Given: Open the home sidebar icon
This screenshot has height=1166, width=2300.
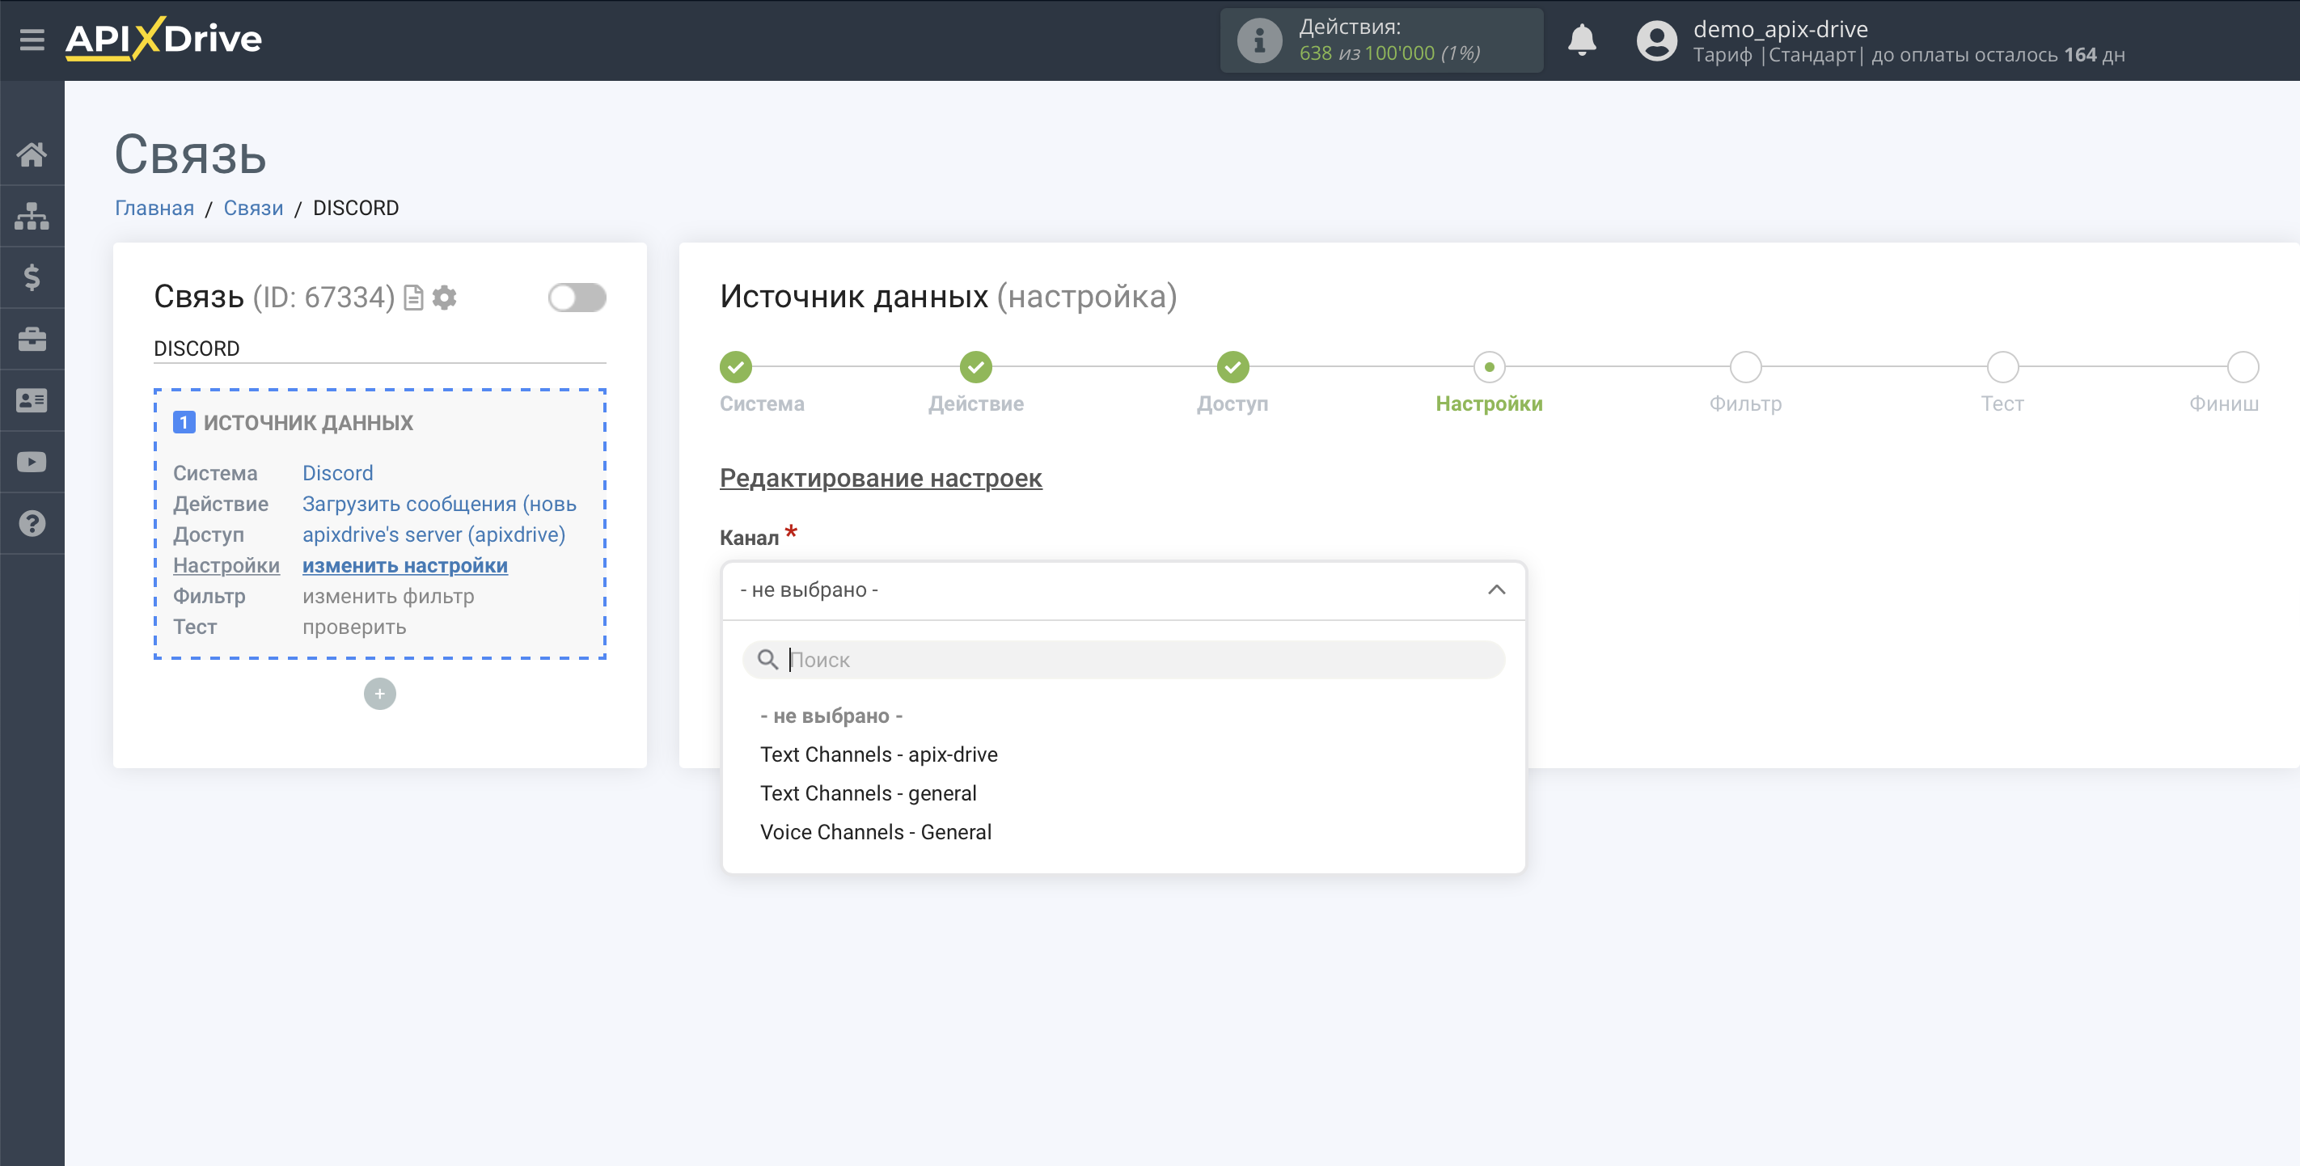Looking at the screenshot, I should pyautogui.click(x=32, y=154).
